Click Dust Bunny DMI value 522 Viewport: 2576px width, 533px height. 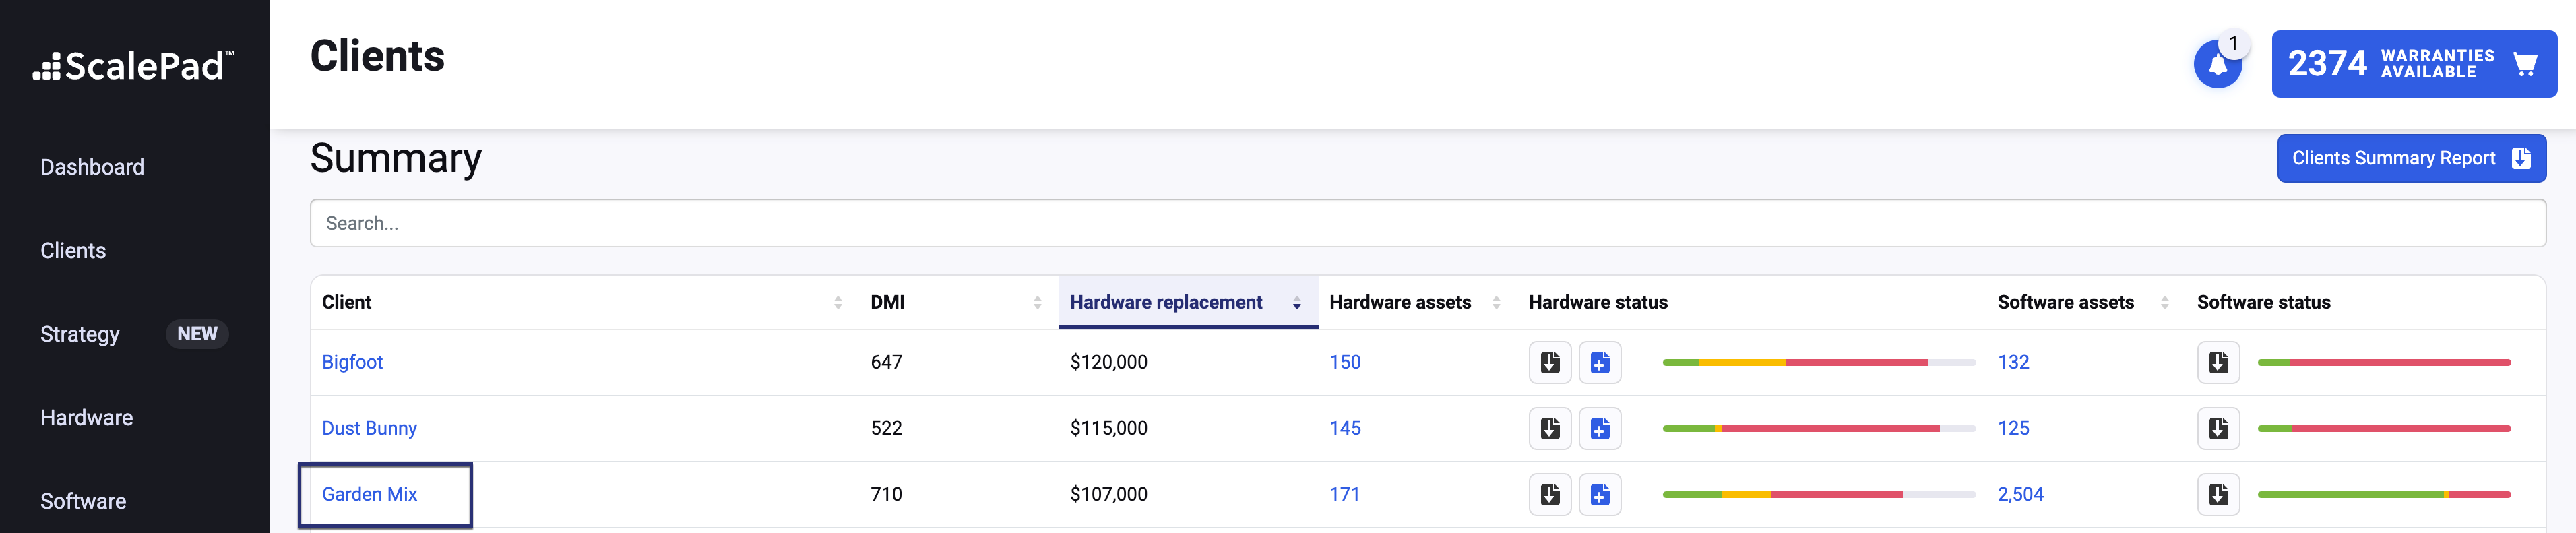tap(886, 428)
